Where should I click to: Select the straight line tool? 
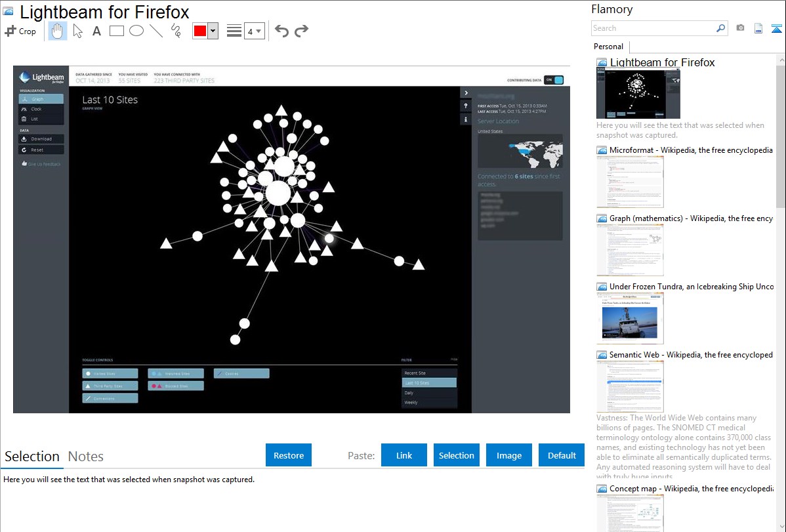156,31
